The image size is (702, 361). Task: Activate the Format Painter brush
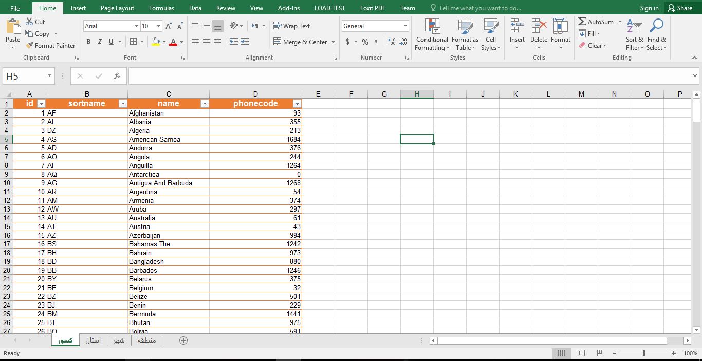30,45
